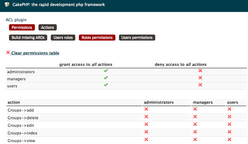The height and width of the screenshot is (144, 248).
Task: Open the Actions tab
Action: 47,27
